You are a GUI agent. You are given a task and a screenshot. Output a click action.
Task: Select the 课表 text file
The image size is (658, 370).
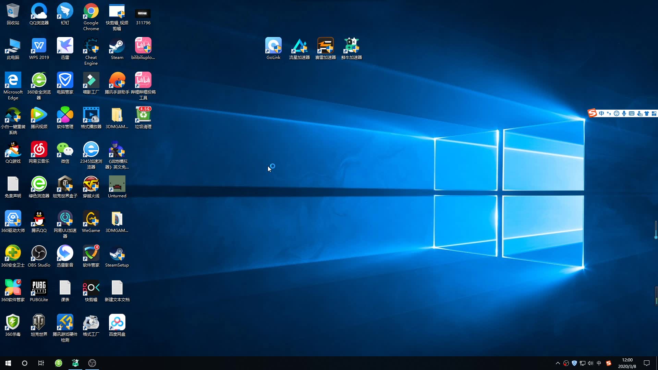[x=65, y=291]
